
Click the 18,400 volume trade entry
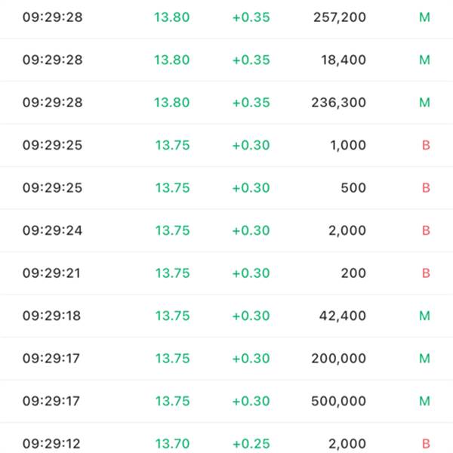[226, 60]
